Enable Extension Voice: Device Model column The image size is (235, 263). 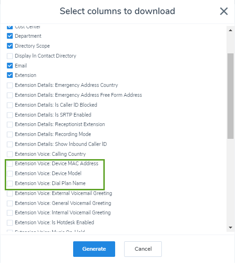tap(10, 173)
